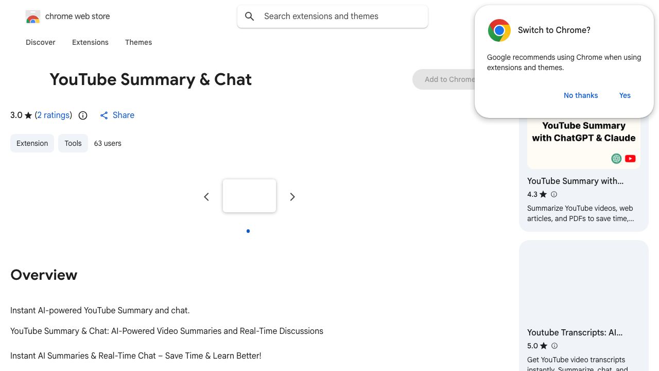Screen dimensions: 659x371
Task: Go to previous screenshot with left chevron
Action: pos(206,197)
